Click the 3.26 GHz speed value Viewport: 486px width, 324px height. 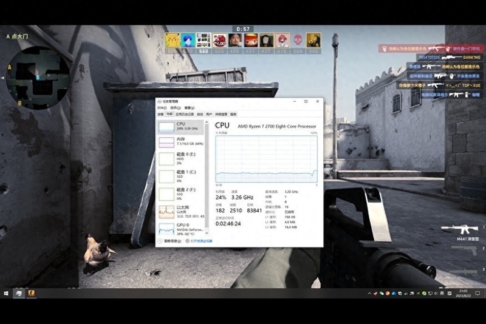point(242,197)
